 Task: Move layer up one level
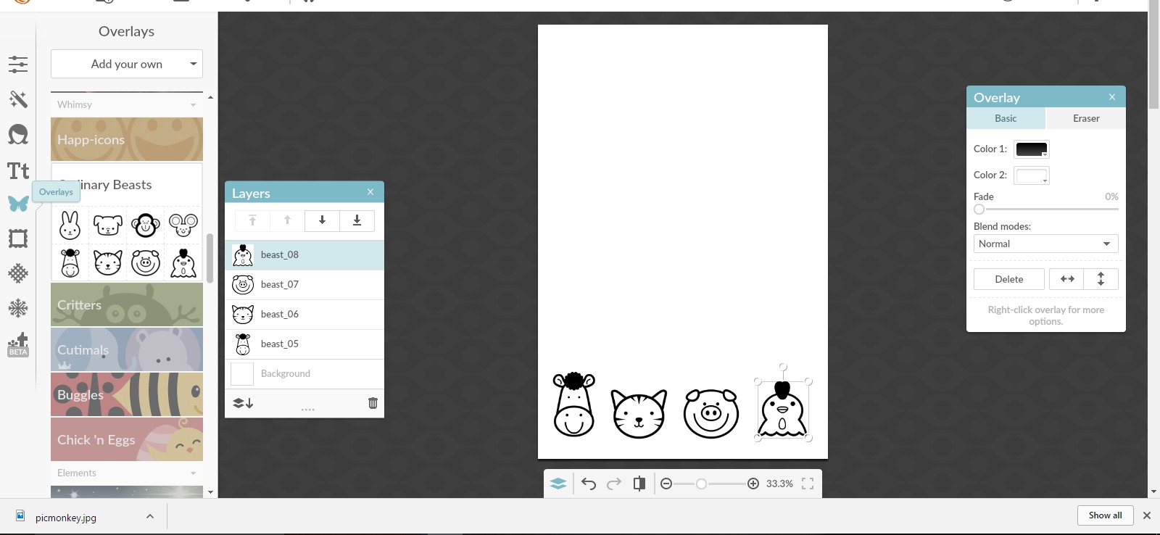tap(287, 220)
